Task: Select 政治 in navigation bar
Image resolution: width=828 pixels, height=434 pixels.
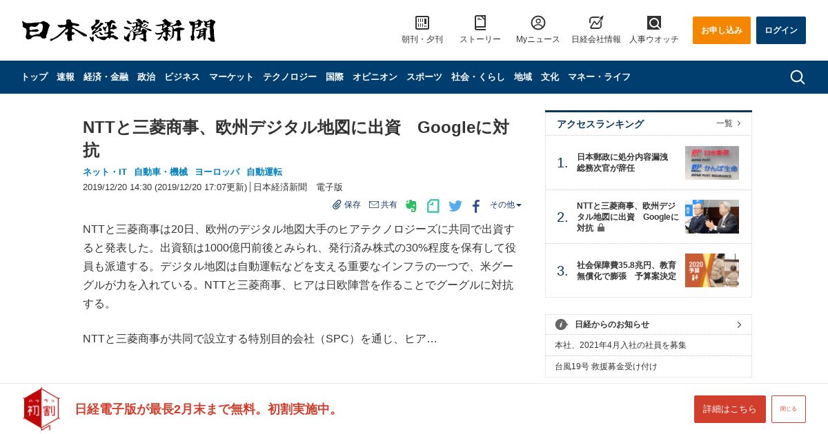Action: click(146, 77)
